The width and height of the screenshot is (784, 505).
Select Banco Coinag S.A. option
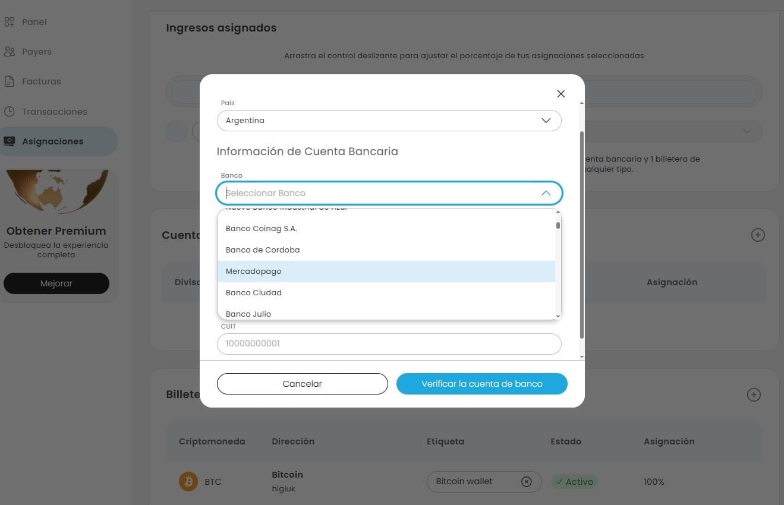tap(386, 229)
